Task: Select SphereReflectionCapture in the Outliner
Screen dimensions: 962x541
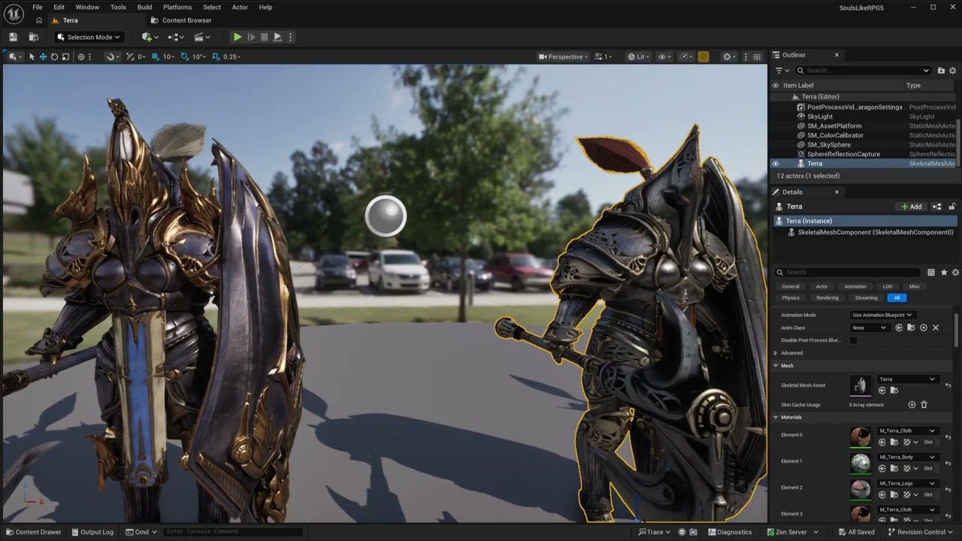Action: 843,154
